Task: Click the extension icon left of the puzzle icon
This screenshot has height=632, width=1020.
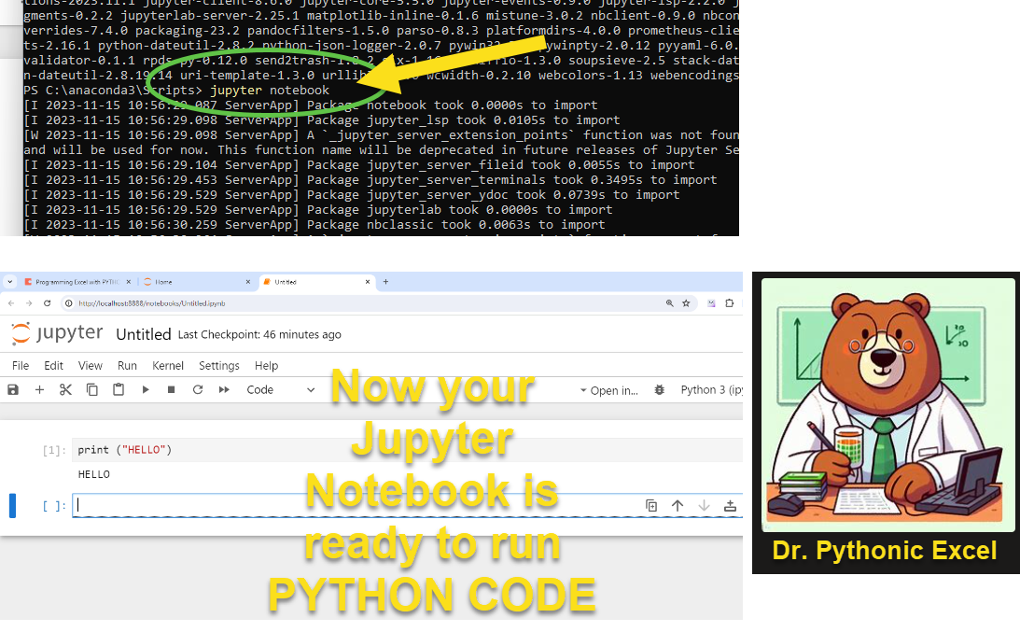Action: point(712,303)
